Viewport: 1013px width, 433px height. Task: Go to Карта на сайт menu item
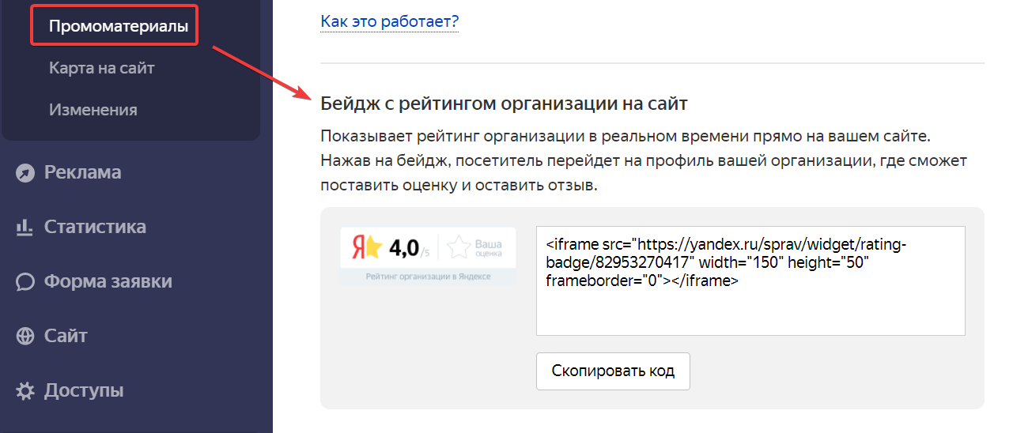click(x=101, y=68)
